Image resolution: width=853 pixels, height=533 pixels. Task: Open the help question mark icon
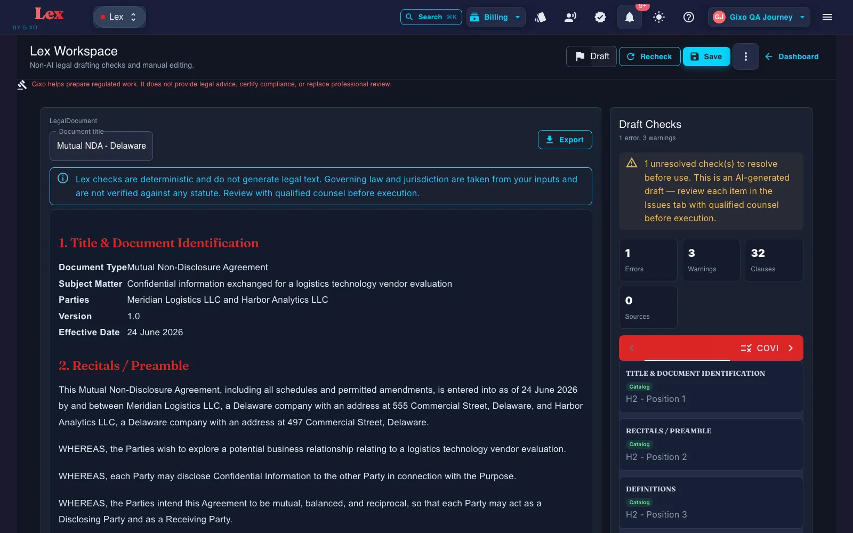689,17
